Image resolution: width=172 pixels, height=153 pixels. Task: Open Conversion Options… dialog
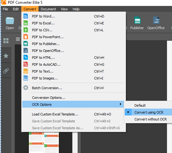point(74,98)
